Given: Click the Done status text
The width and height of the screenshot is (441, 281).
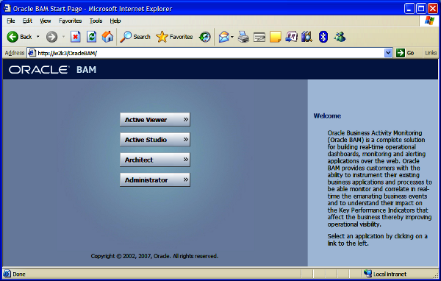Looking at the screenshot, I should [19, 274].
